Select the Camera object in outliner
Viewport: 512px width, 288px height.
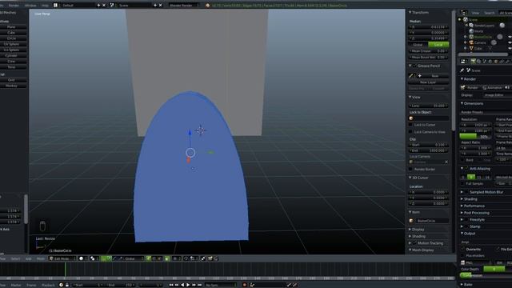[x=479, y=42]
